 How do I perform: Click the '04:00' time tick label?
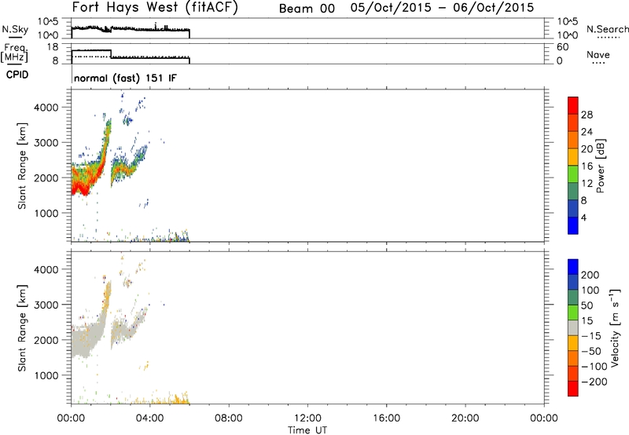(150, 419)
